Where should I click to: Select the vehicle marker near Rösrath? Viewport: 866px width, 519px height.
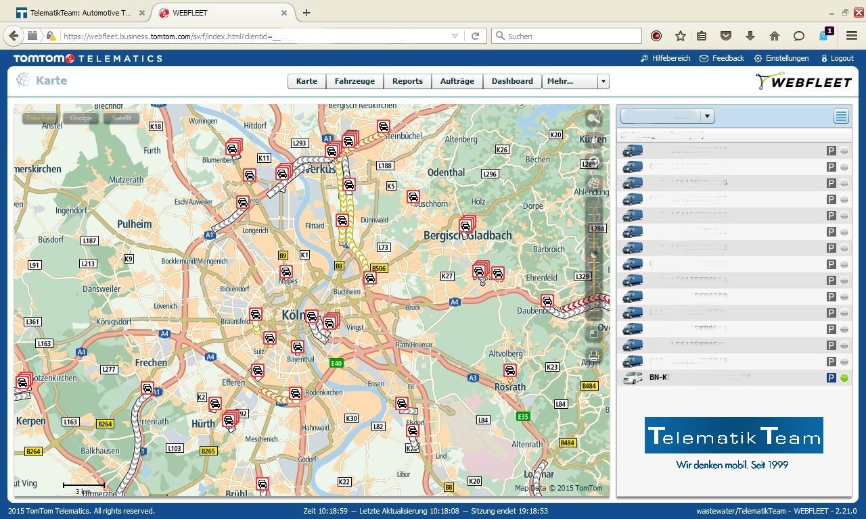[509, 370]
